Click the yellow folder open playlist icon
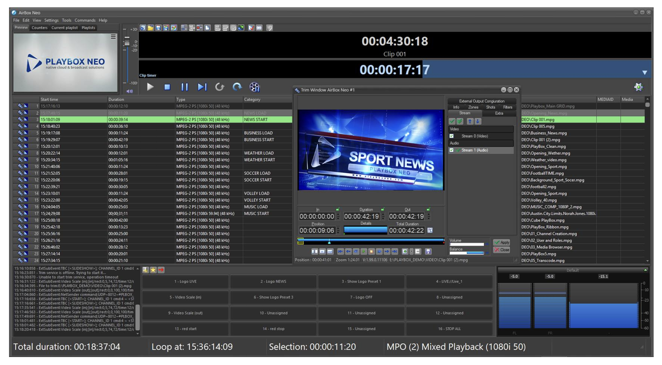The image size is (662, 365). click(150, 28)
